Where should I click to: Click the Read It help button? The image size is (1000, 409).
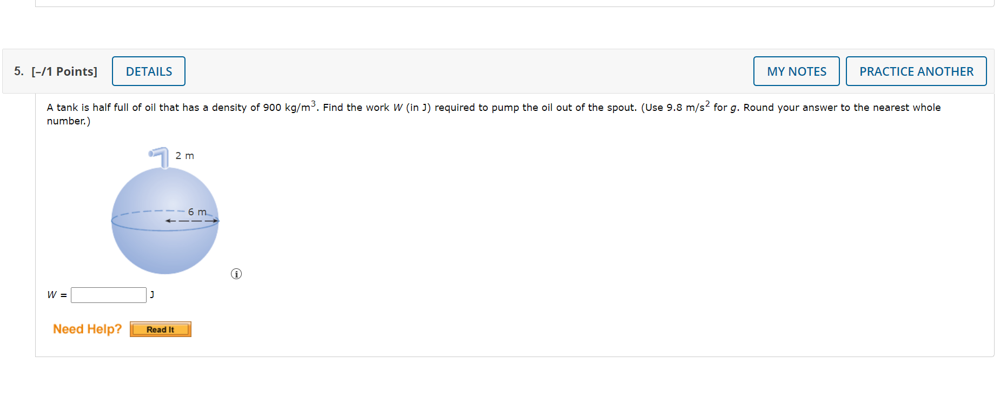[161, 329]
